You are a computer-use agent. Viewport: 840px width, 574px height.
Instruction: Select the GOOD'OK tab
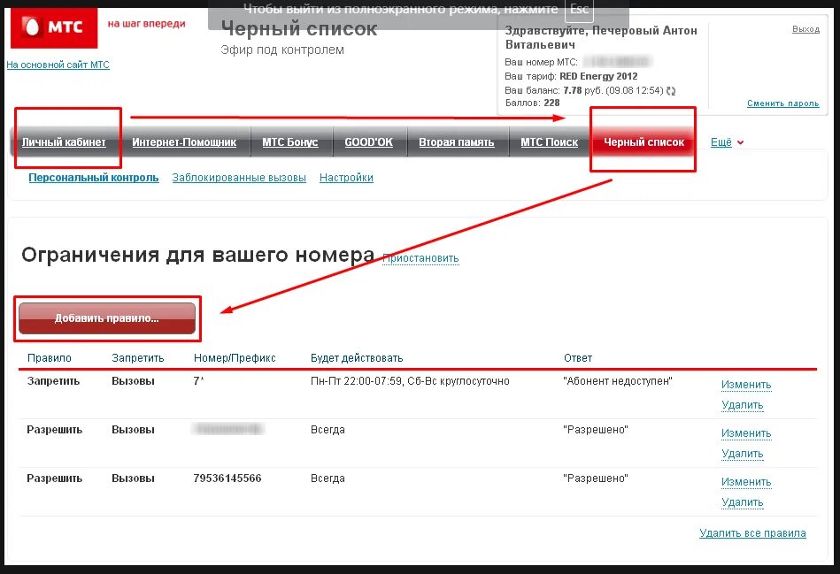[368, 142]
